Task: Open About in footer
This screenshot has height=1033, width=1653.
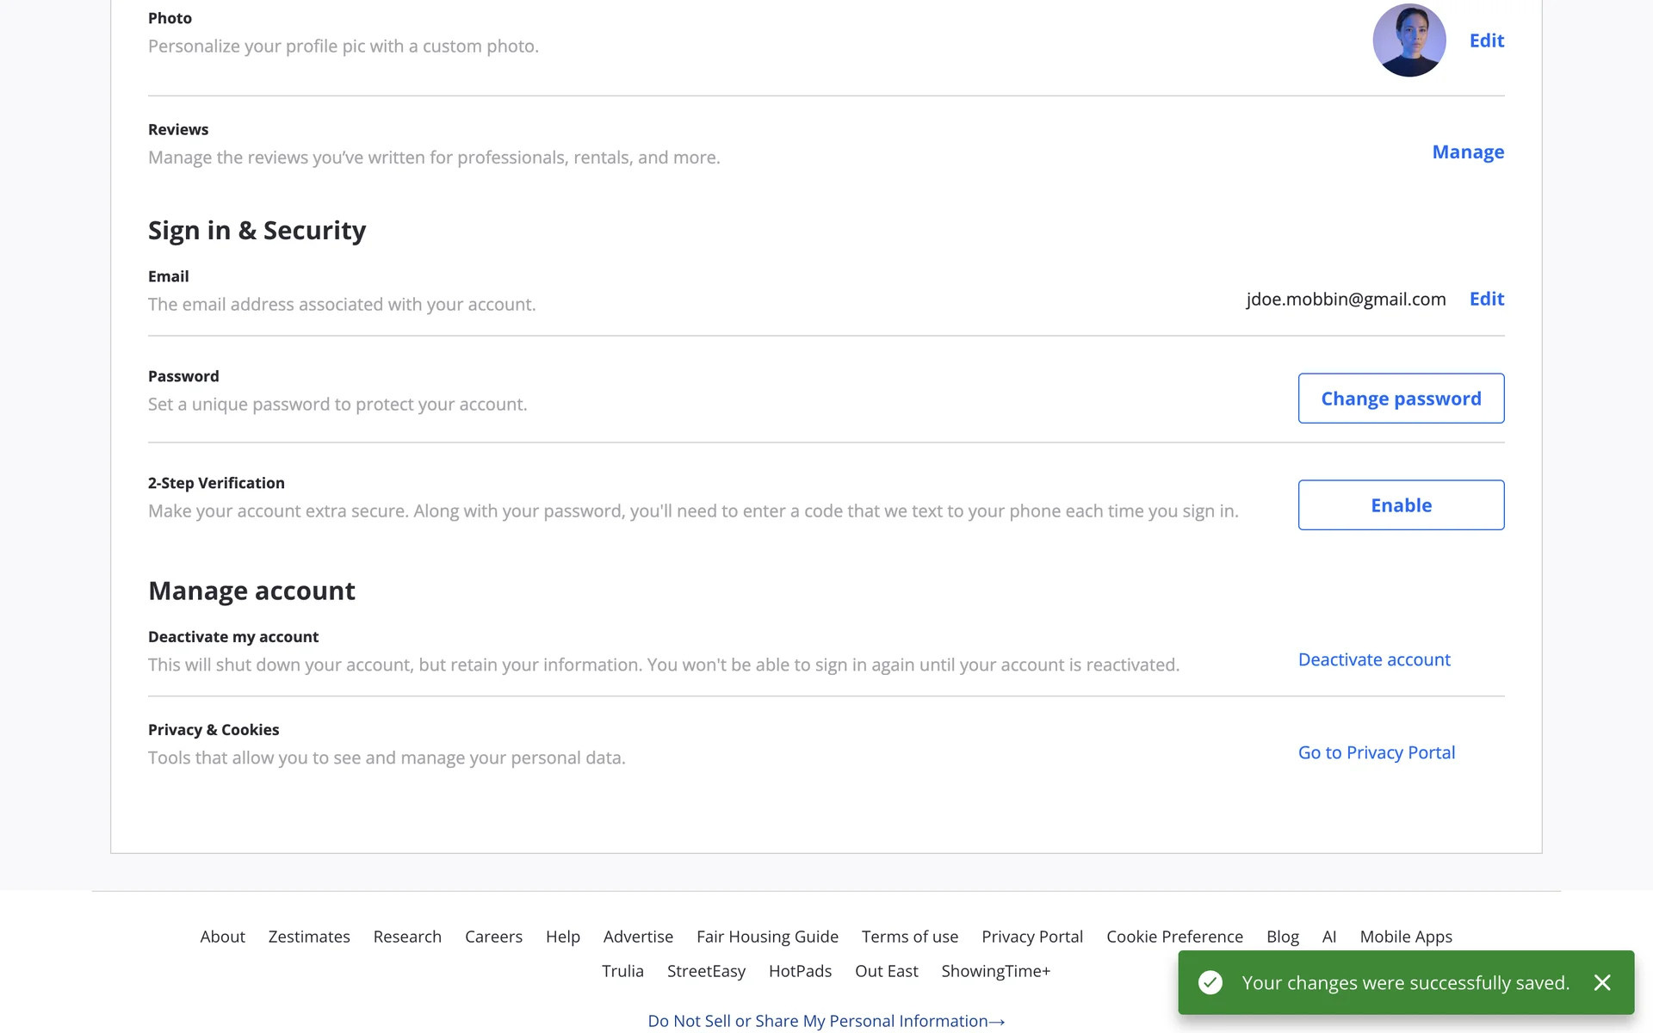Action: click(222, 937)
